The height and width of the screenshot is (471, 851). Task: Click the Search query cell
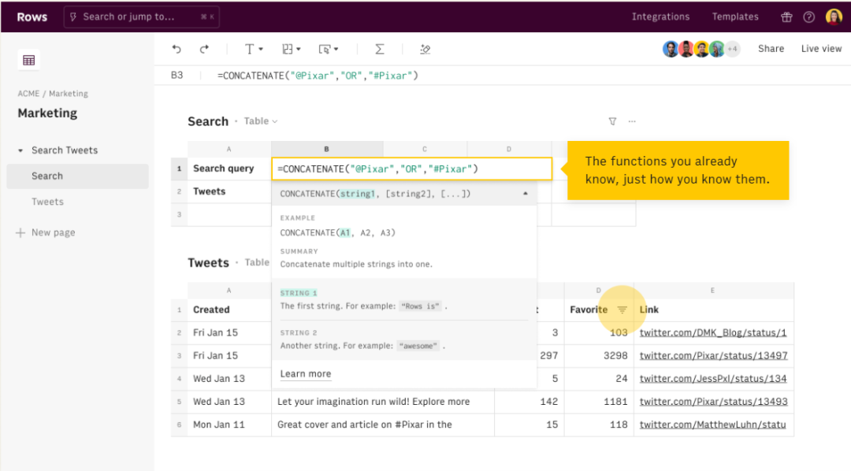(229, 169)
